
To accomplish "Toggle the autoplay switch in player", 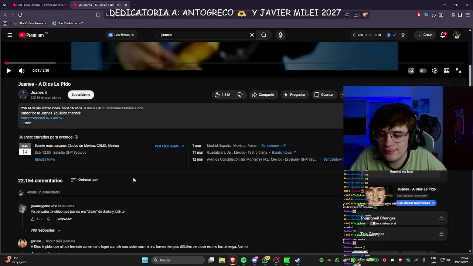I will coord(423,71).
